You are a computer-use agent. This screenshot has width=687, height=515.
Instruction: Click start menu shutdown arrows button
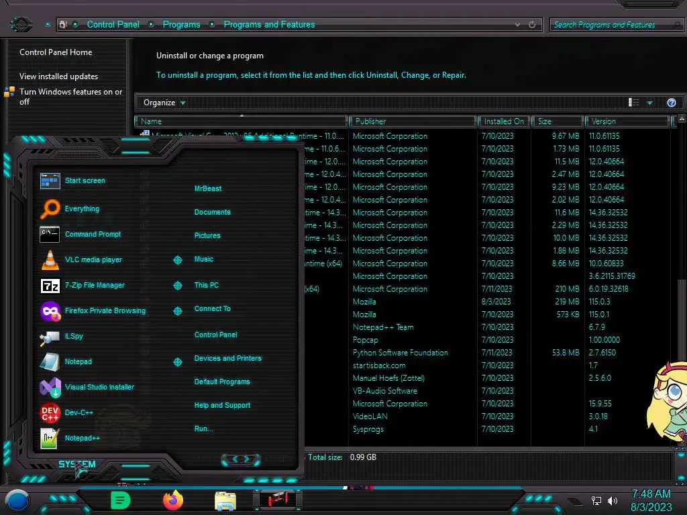[241, 459]
